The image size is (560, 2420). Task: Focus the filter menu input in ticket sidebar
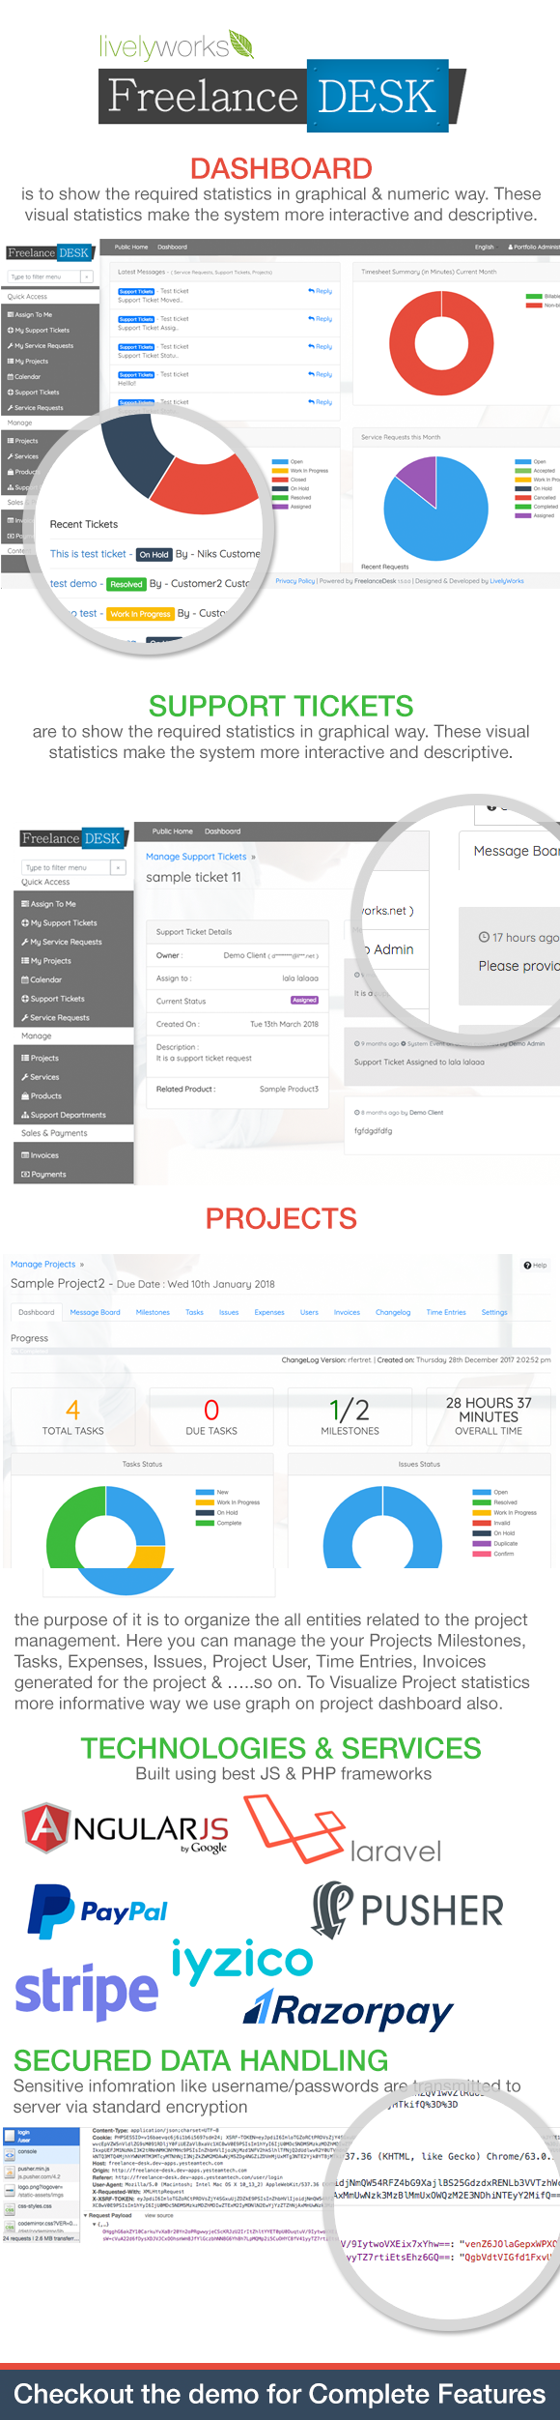66,867
